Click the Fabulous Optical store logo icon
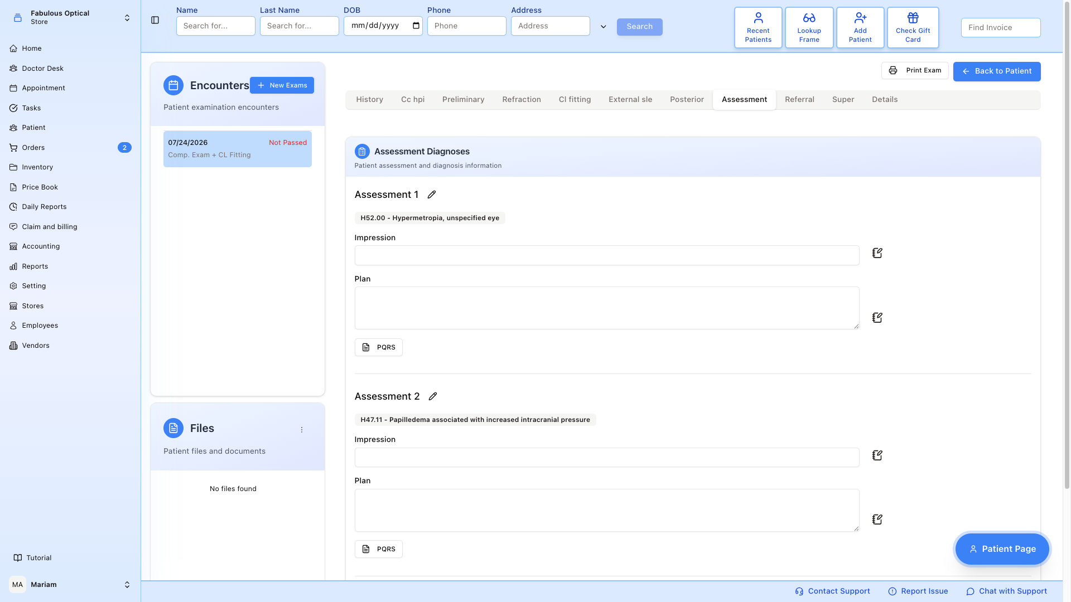Viewport: 1071px width, 602px height. [x=18, y=18]
